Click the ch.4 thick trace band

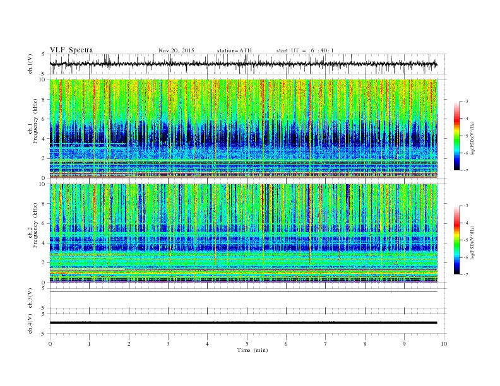[x=244, y=323]
